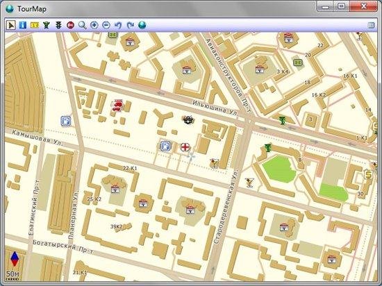Close the TourMap window
This screenshot has width=382, height=286.
click(x=363, y=6)
